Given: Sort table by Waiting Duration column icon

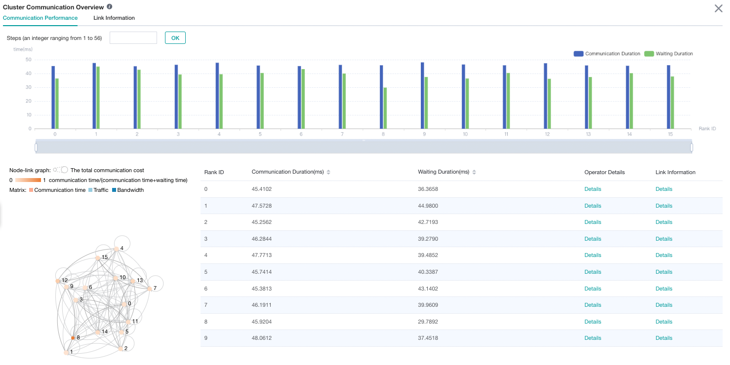Looking at the screenshot, I should click(474, 172).
